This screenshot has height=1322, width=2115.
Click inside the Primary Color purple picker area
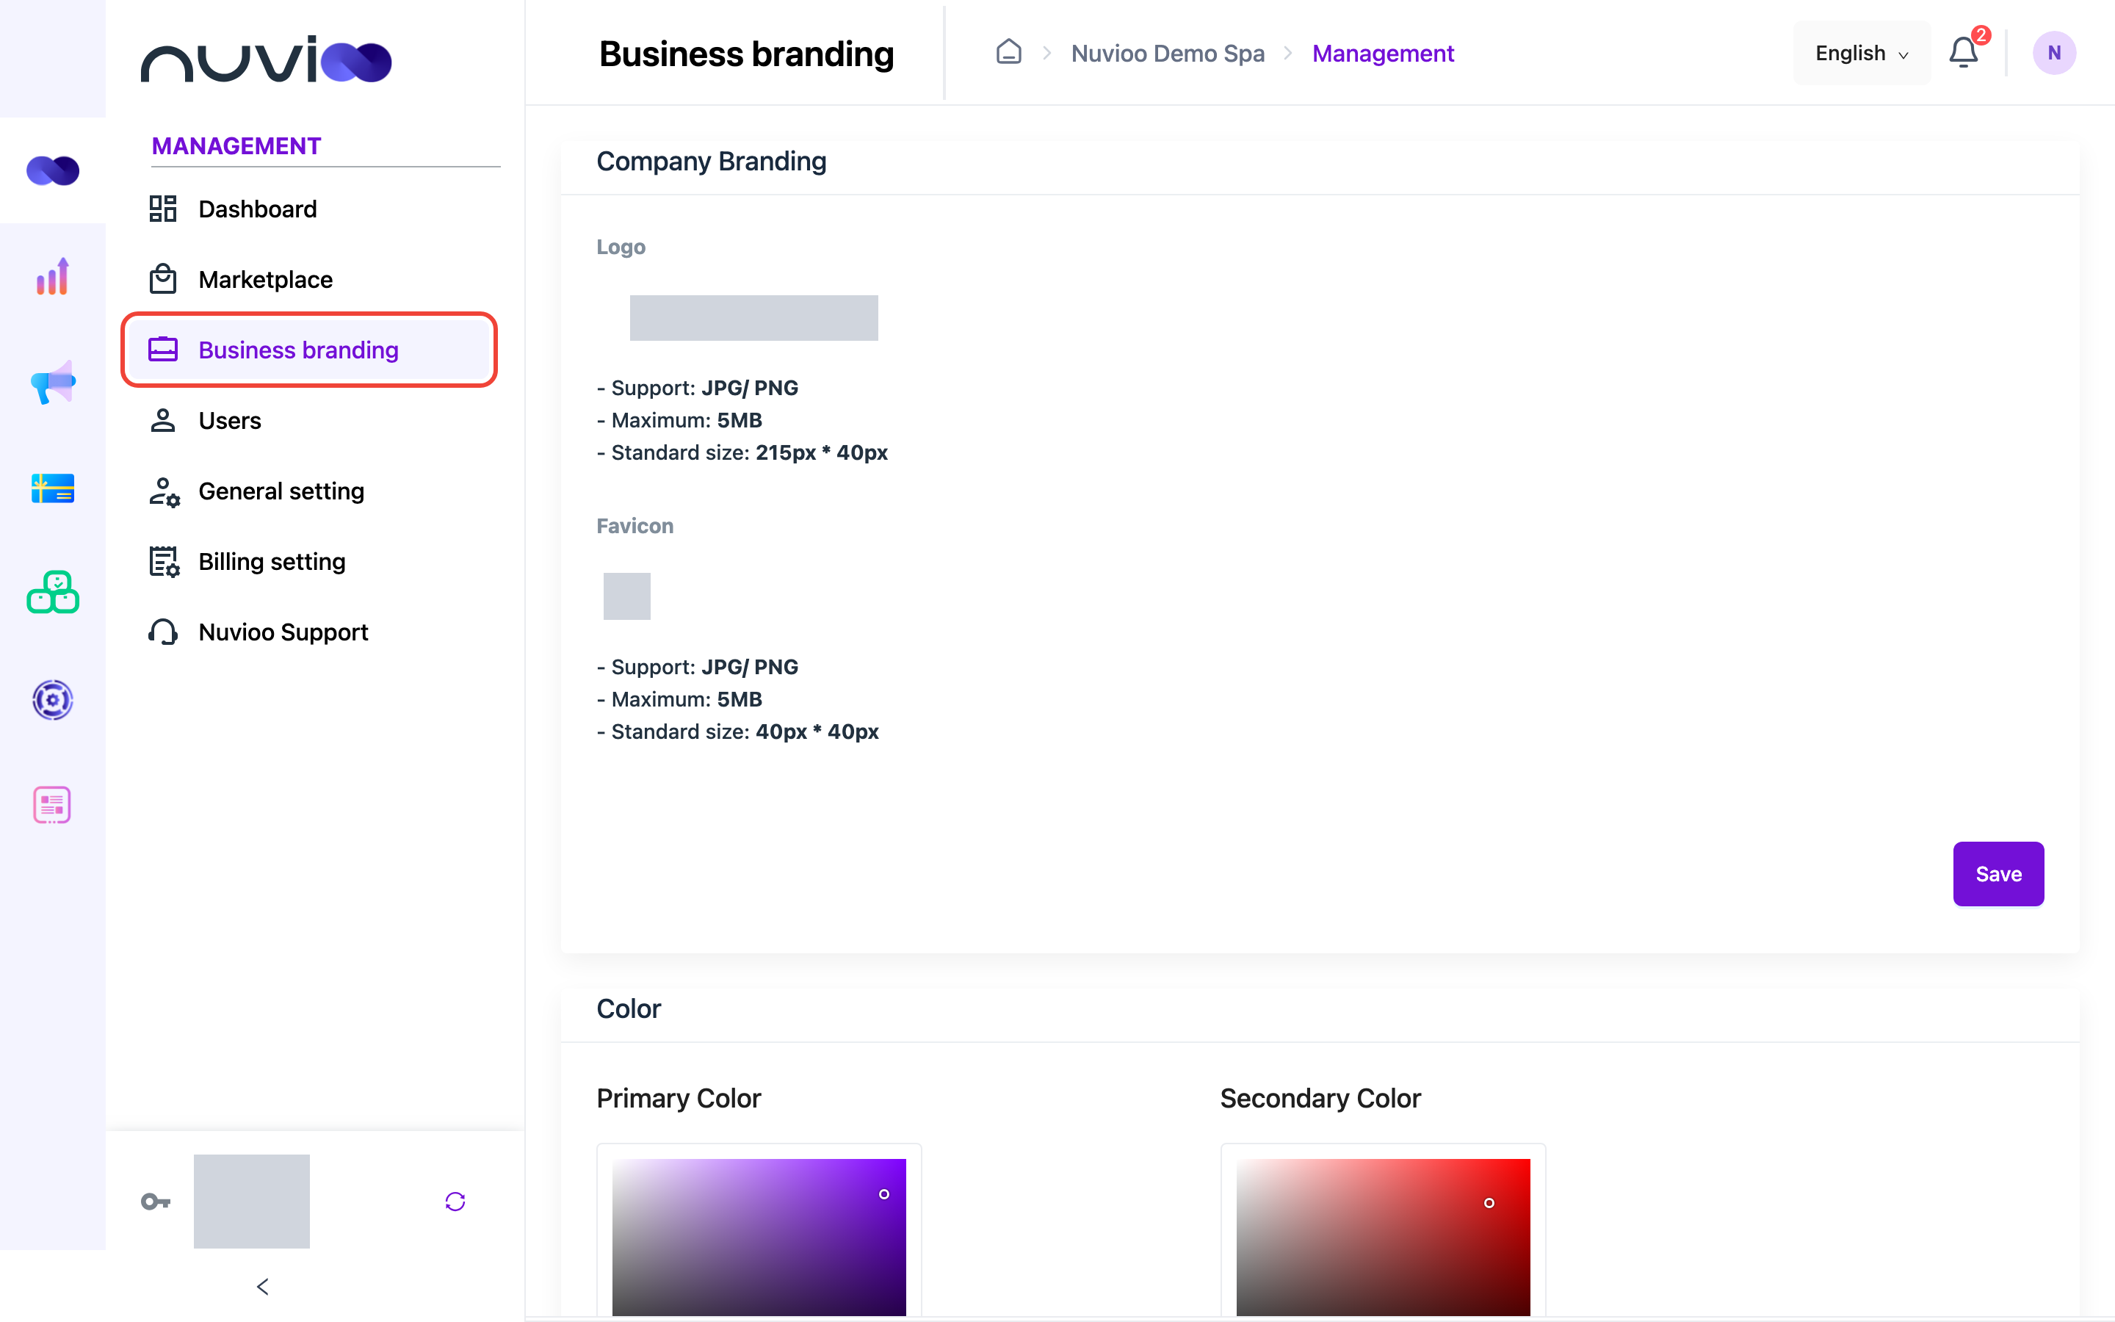[759, 1236]
